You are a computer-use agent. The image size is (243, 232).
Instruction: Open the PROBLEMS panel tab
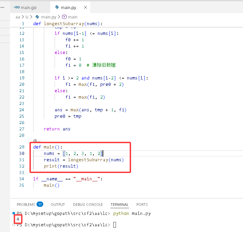(x=26, y=205)
